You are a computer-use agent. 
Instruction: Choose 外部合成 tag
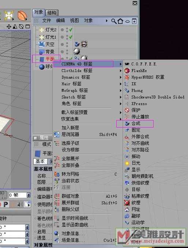137,137
